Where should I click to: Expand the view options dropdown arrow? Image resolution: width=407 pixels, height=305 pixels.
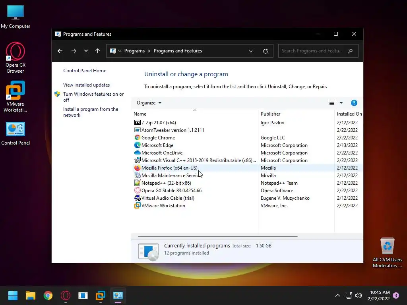coord(341,103)
